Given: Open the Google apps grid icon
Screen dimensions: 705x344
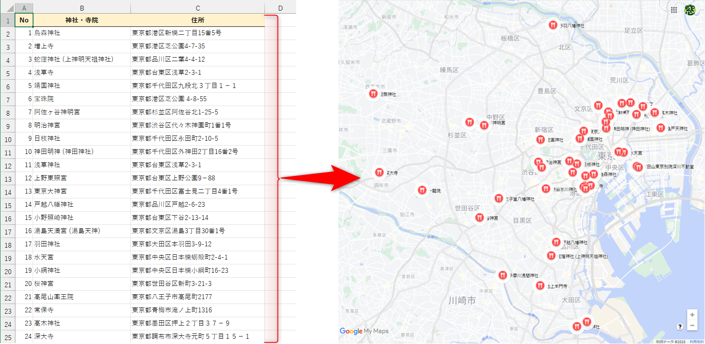Looking at the screenshot, I should [674, 10].
